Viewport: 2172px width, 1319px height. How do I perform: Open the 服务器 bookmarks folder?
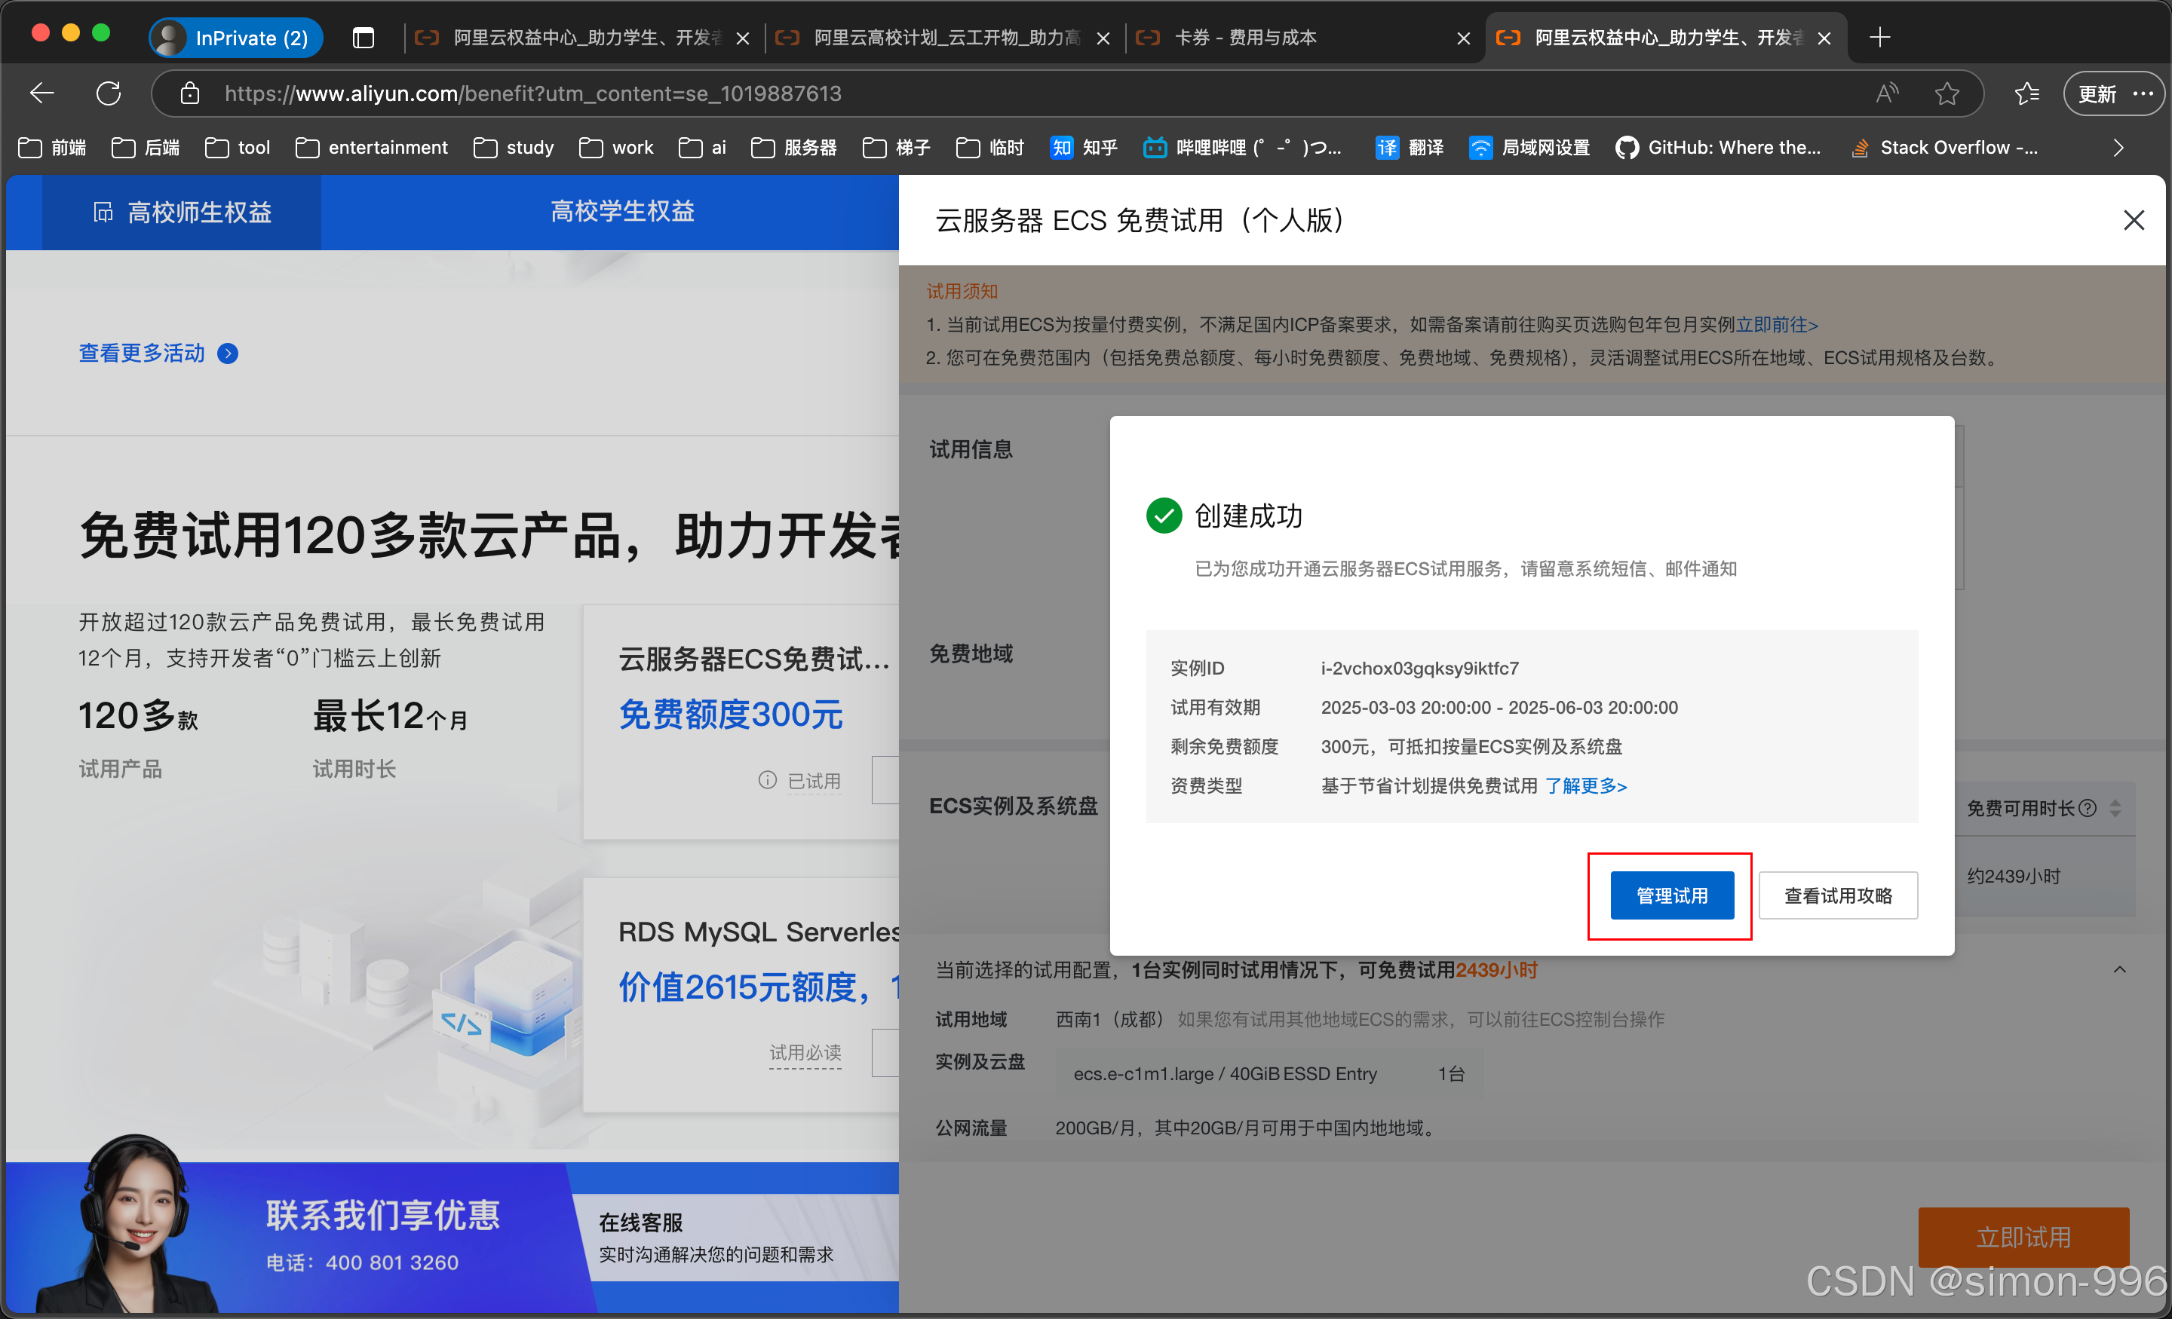[x=794, y=147]
